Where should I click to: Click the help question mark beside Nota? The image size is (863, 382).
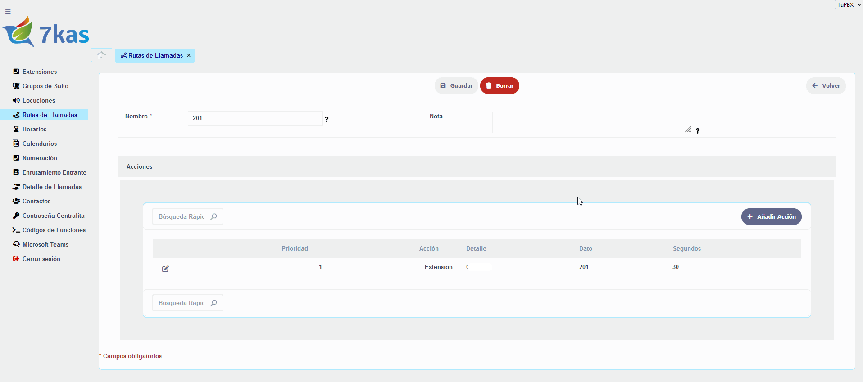(697, 131)
